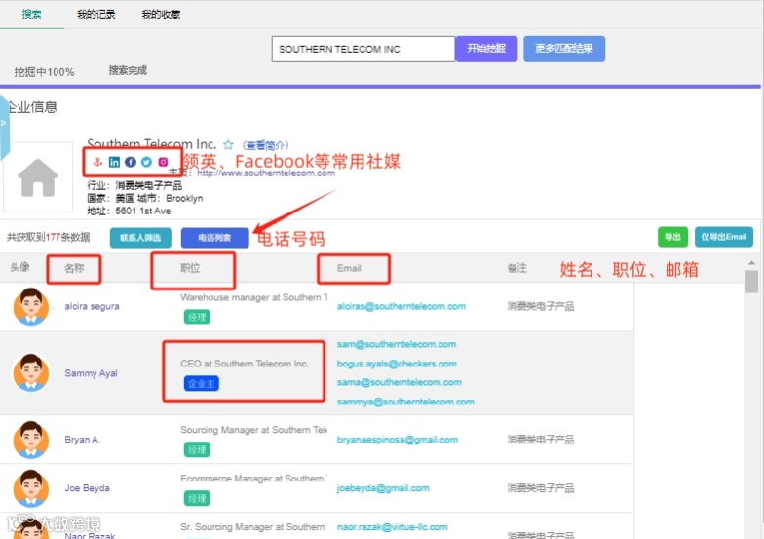Image resolution: width=764 pixels, height=539 pixels.
Task: Click the 备注 column header
Action: [x=516, y=268]
